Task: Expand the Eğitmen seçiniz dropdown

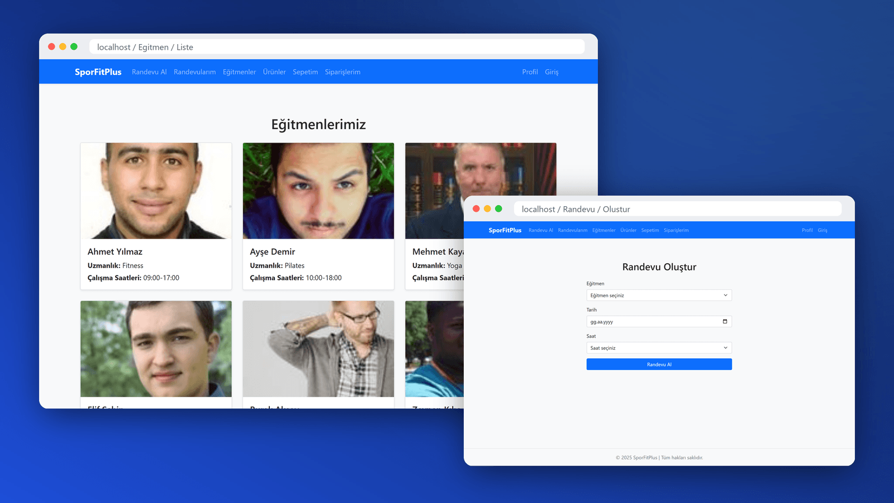Action: [x=659, y=295]
